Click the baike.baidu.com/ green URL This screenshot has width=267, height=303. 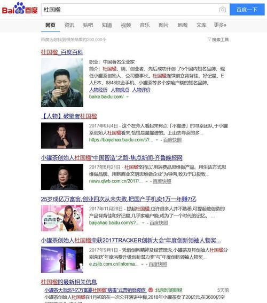tap(106, 97)
